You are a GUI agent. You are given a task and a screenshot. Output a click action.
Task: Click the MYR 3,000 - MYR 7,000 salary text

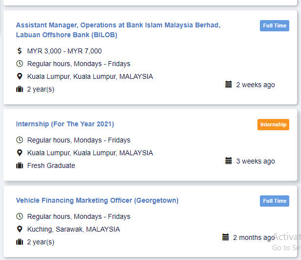(65, 51)
